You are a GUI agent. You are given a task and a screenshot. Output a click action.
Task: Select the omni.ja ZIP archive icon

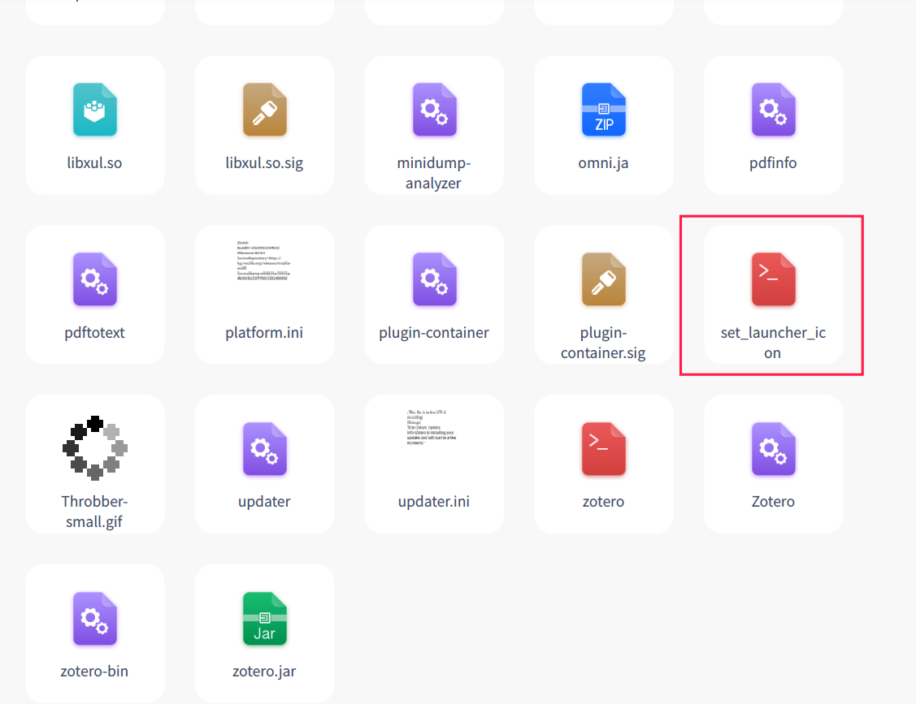coord(603,110)
